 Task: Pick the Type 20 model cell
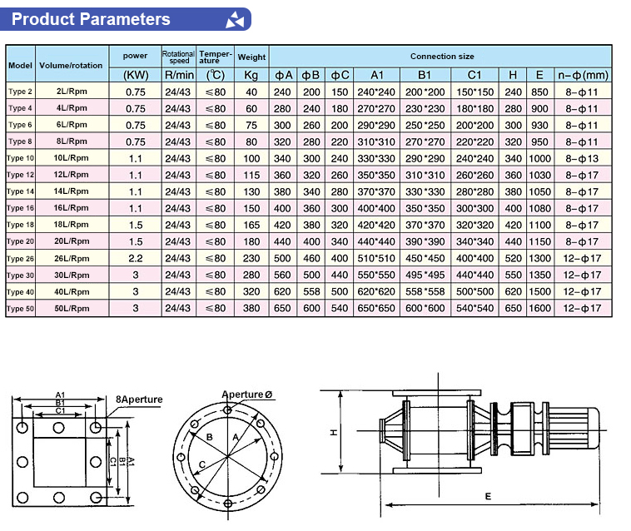point(20,241)
